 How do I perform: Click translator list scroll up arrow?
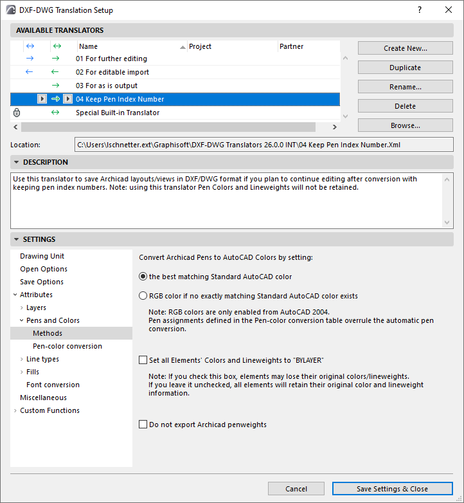346,58
